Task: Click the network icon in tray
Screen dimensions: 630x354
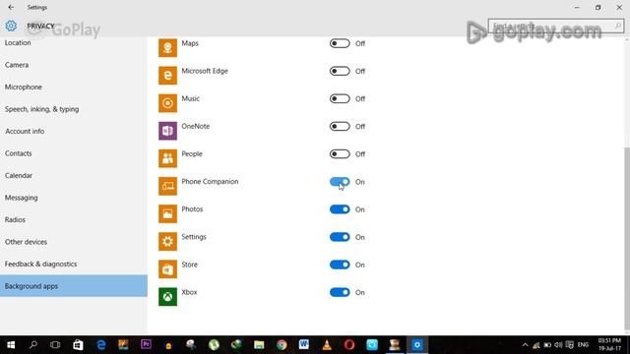Action: (x=535, y=345)
